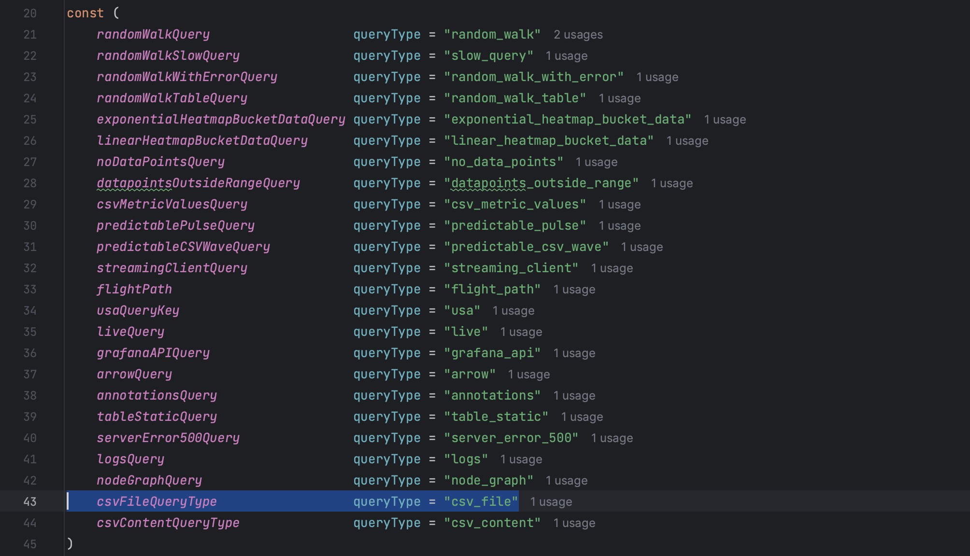Click the closing parenthesis on line 45
The width and height of the screenshot is (970, 556).
70,543
